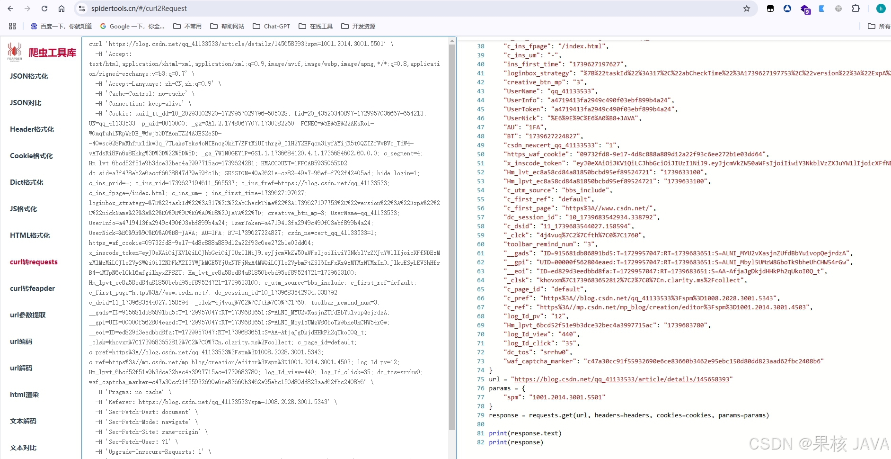Bookmark this page with the star icon

click(x=747, y=9)
